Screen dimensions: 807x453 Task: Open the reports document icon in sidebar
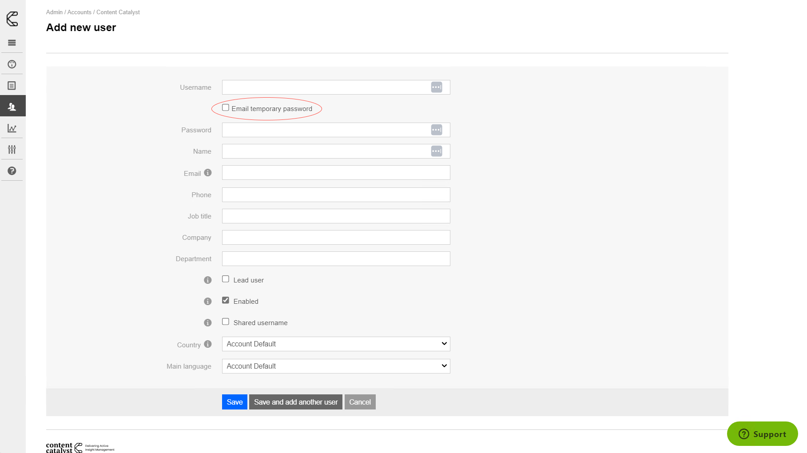12,86
